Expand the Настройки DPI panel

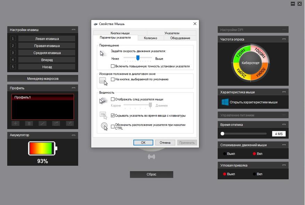click(x=284, y=30)
